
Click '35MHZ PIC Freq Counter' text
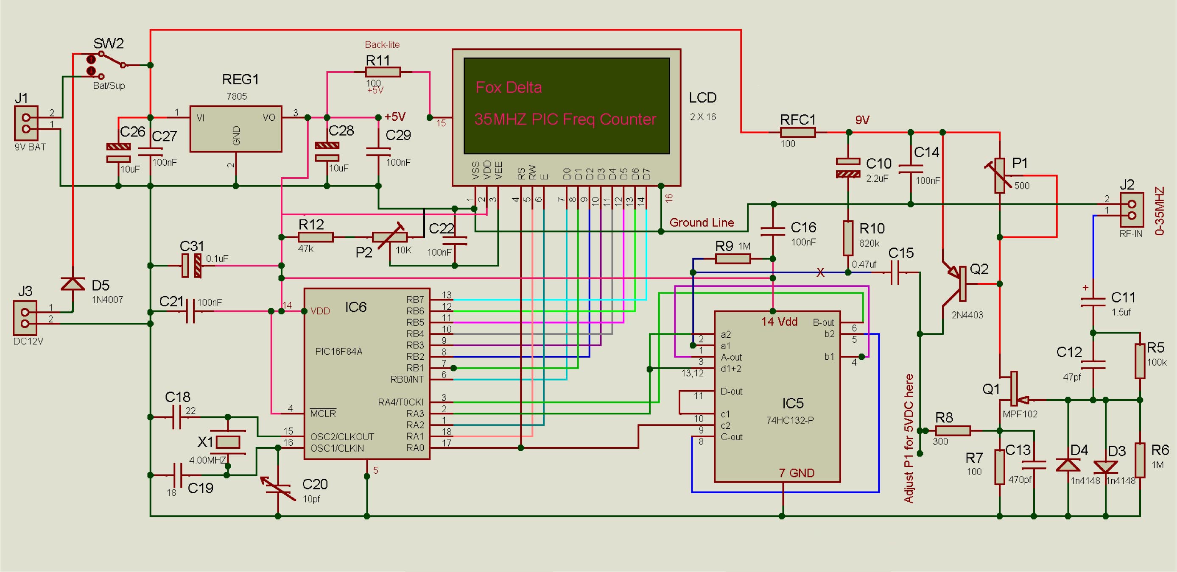click(565, 119)
